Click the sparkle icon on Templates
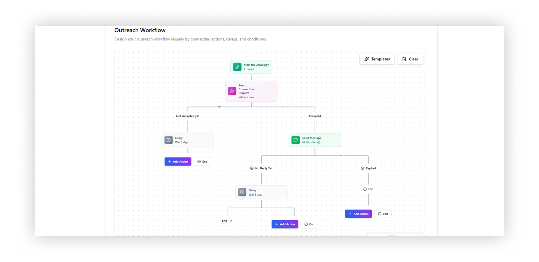539x262 pixels. [366, 59]
